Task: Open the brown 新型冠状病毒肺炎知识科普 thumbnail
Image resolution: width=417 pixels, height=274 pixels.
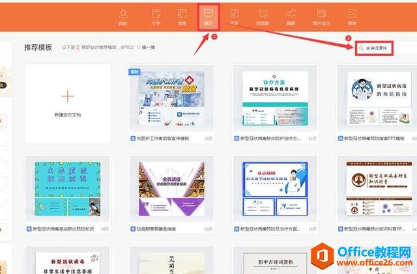Action: (x=378, y=189)
